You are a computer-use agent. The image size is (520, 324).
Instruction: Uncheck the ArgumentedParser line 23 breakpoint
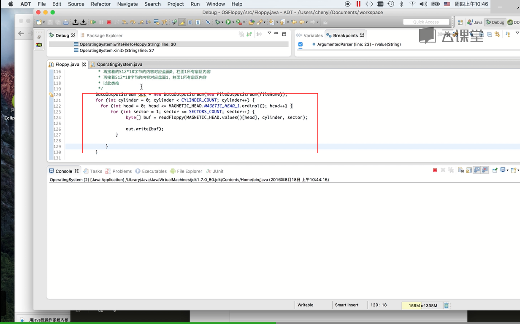click(301, 44)
